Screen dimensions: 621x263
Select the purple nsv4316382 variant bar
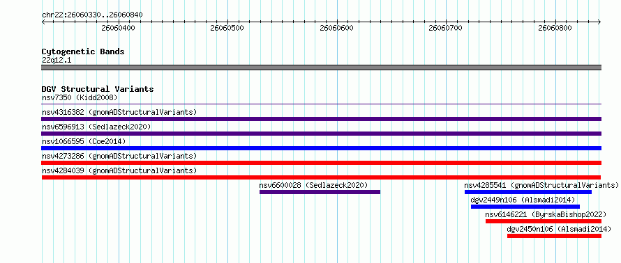coord(322,119)
